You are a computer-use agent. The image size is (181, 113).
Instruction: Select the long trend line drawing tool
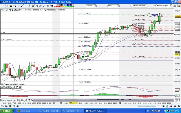tap(22, 6)
